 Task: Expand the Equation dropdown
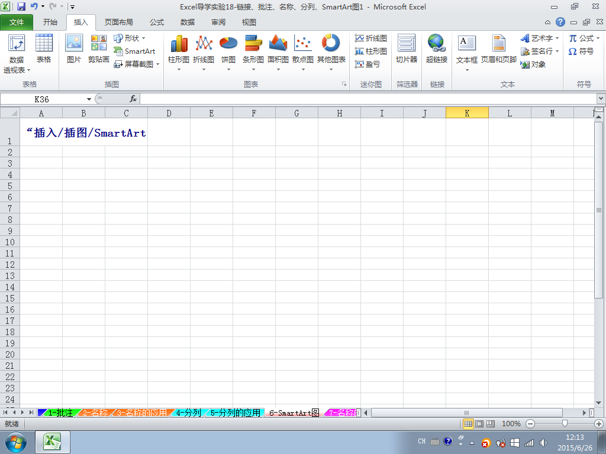[x=598, y=38]
